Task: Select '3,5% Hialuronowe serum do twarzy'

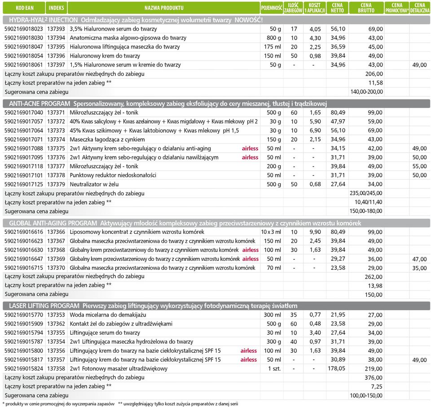Action: [x=113, y=29]
